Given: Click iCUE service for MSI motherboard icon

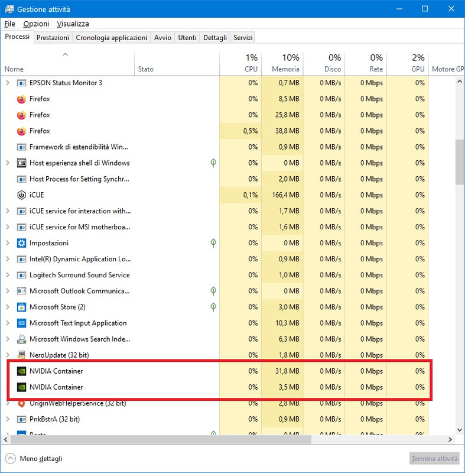Looking at the screenshot, I should 21,227.
